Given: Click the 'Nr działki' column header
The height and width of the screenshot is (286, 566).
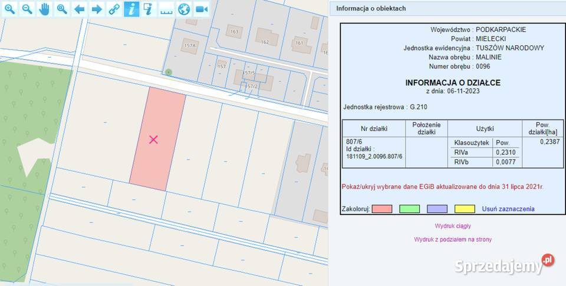Looking at the screenshot, I should (374, 129).
